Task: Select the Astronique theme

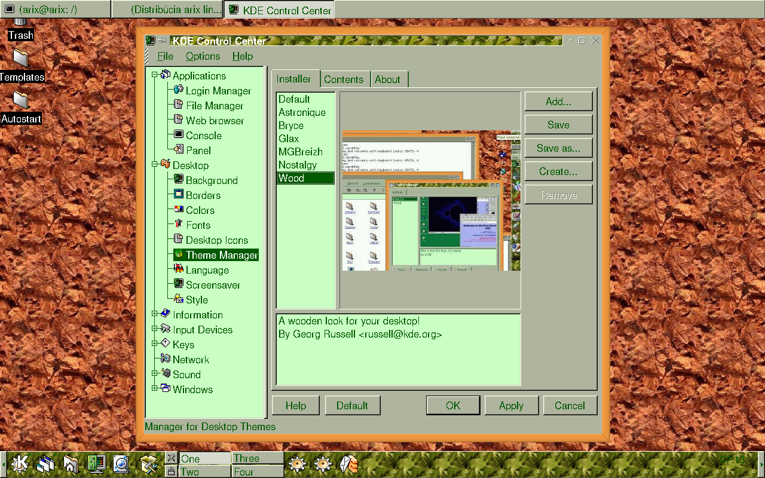Action: point(305,112)
